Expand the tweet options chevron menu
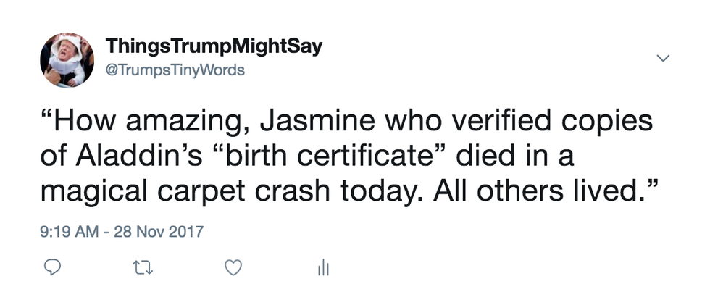Viewport: 710px width, 305px height. click(x=661, y=57)
